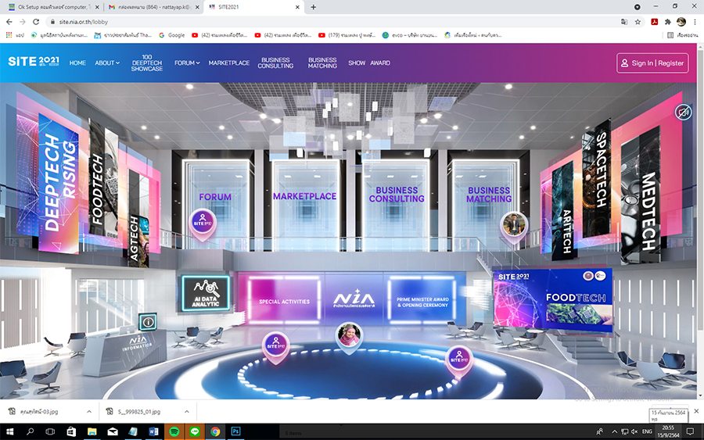704x440 pixels.
Task: Open Word from the taskbar
Action: point(153,431)
